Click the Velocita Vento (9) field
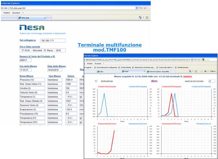This screenshot has height=159, width=218. tap(32, 93)
